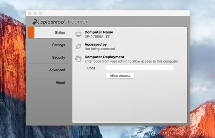Click the 'Computer Name' heading

[99, 32]
